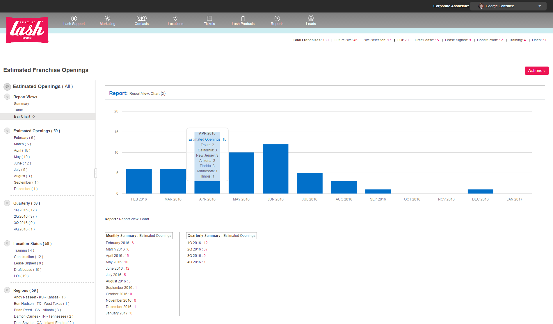Collapse the Quarterly (59) group
The height and width of the screenshot is (324, 553).
click(x=7, y=203)
